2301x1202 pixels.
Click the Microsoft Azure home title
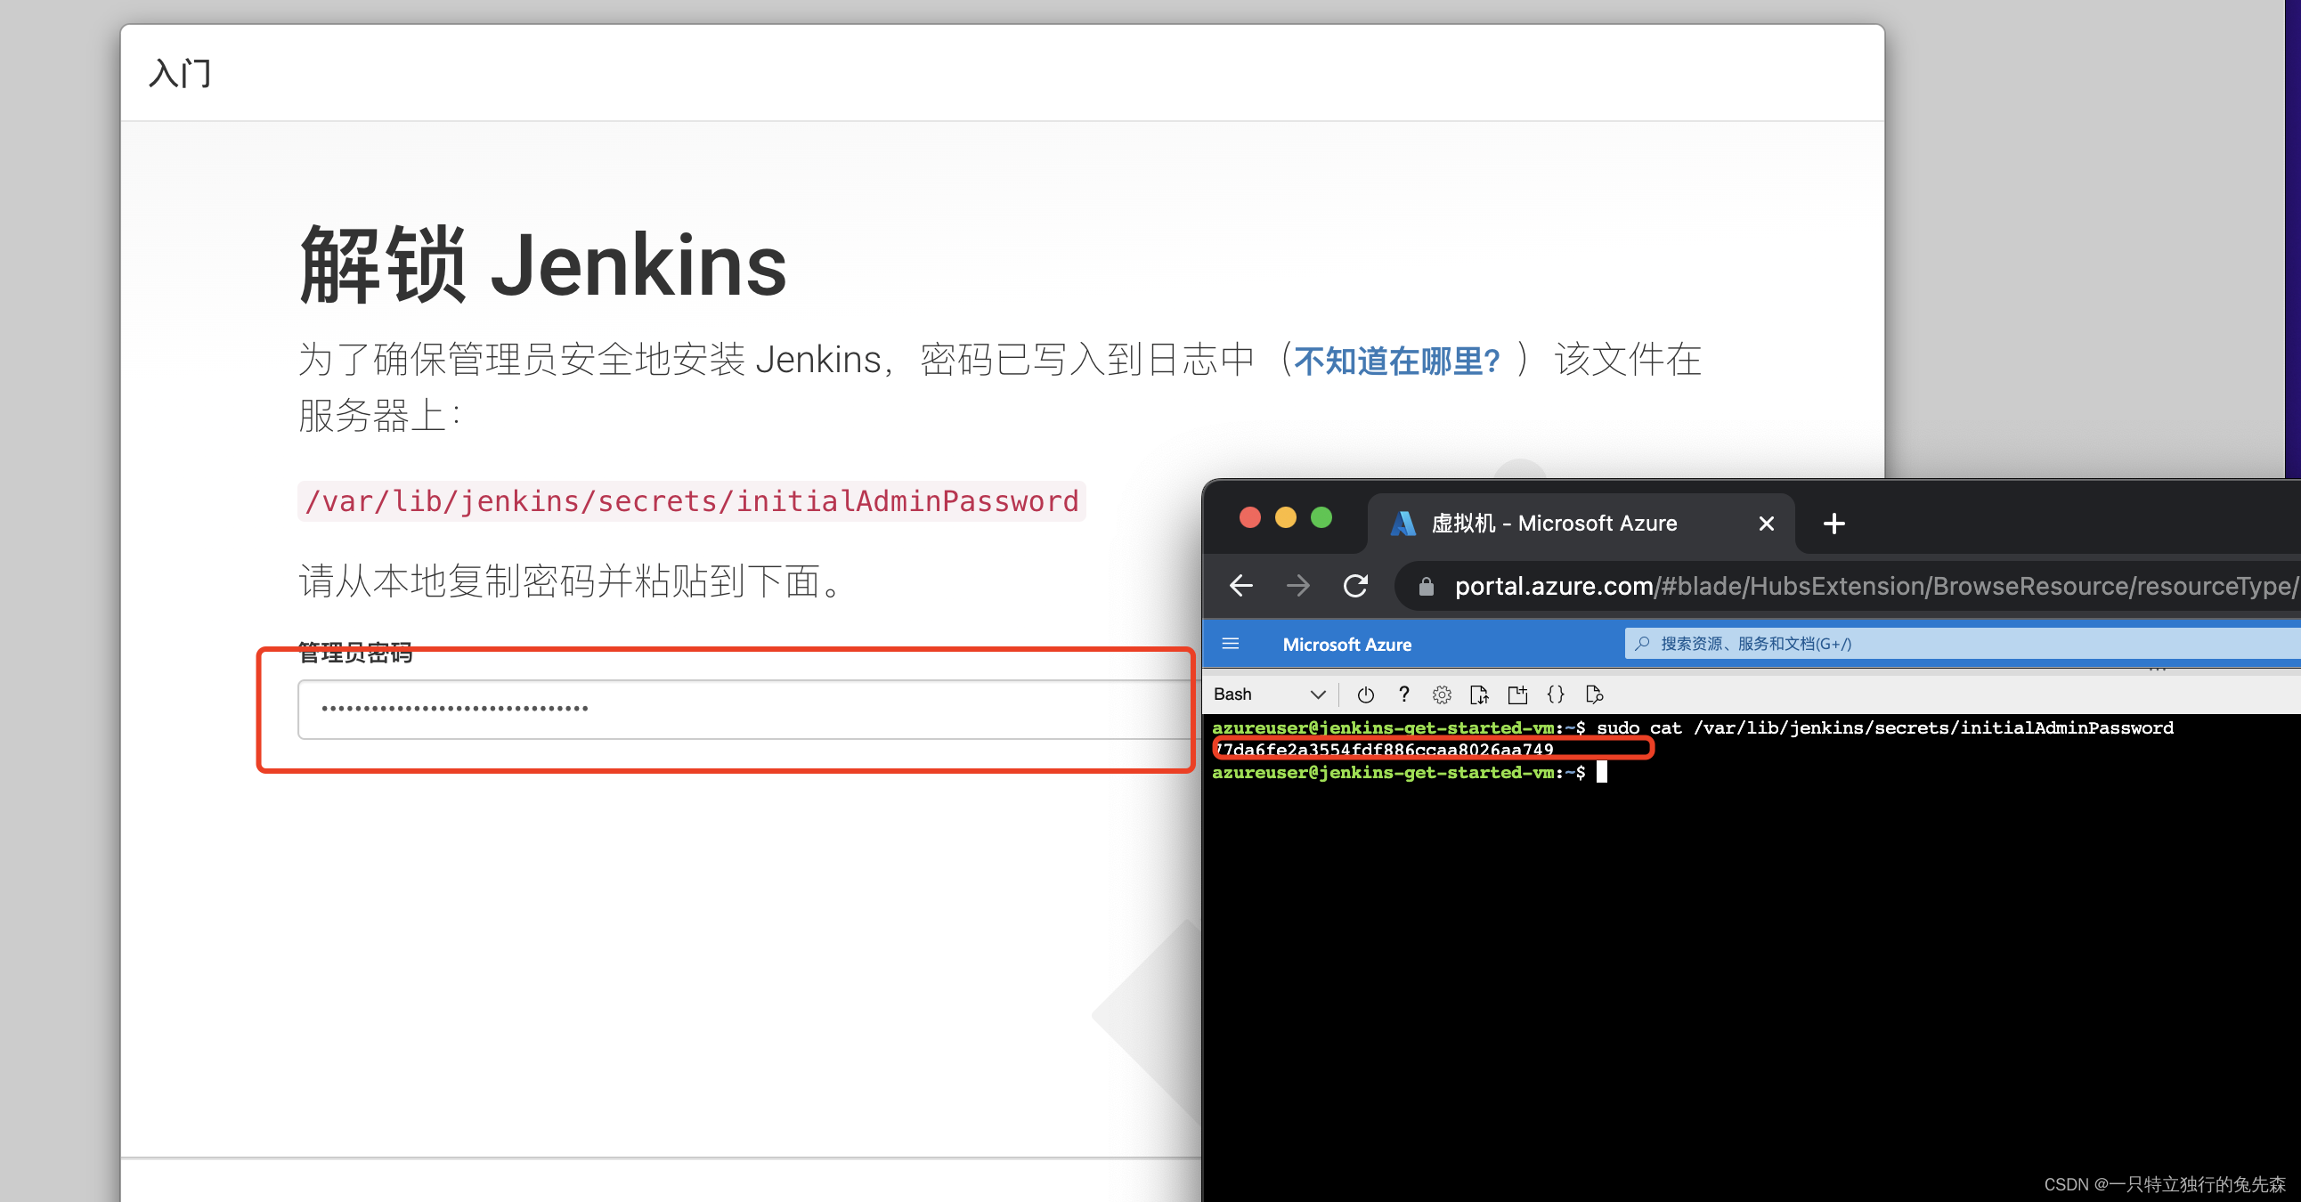coord(1347,645)
